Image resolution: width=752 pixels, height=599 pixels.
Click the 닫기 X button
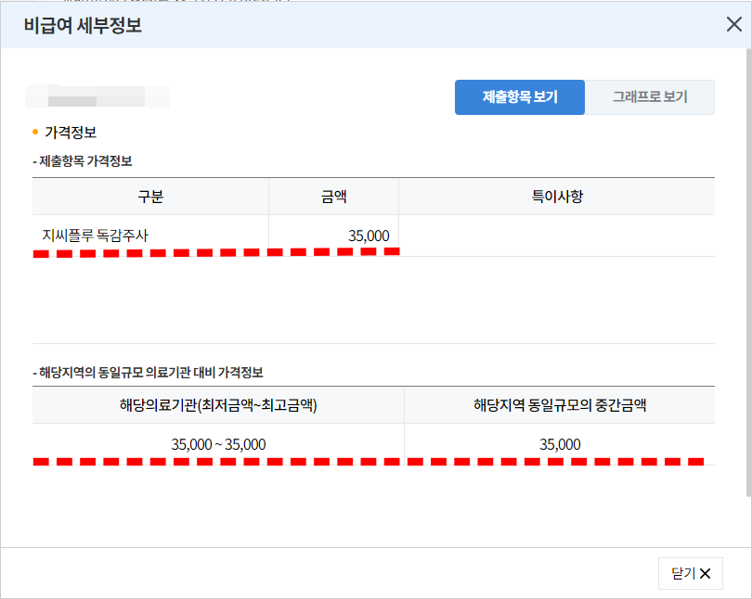690,573
